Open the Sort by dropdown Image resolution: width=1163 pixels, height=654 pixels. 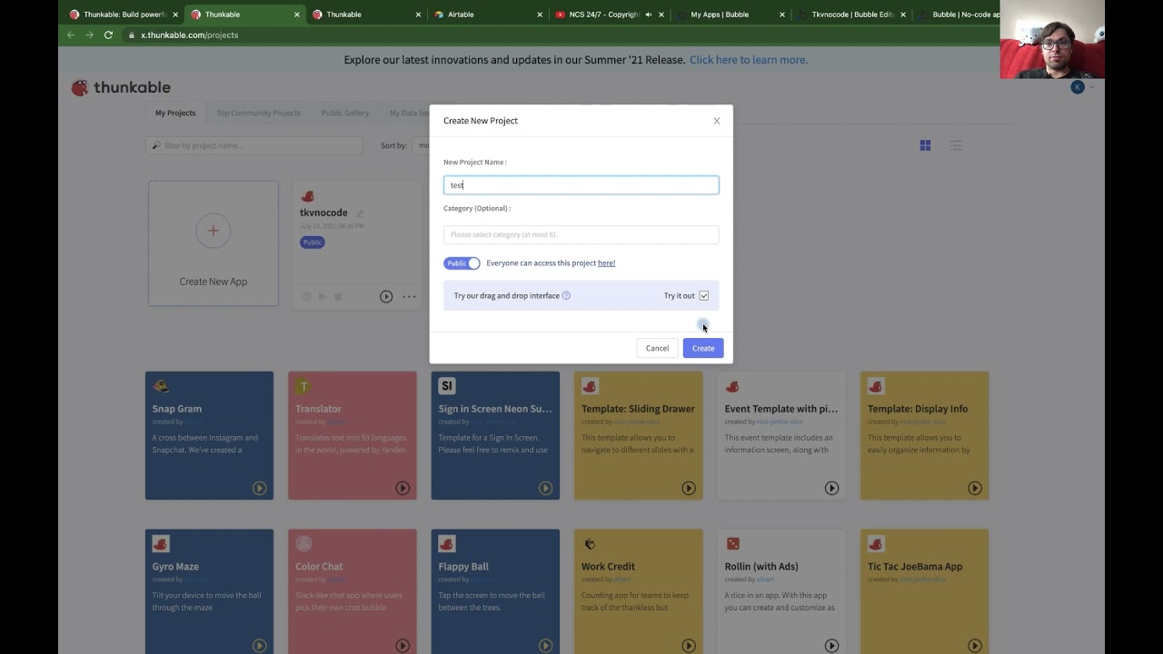[421, 145]
